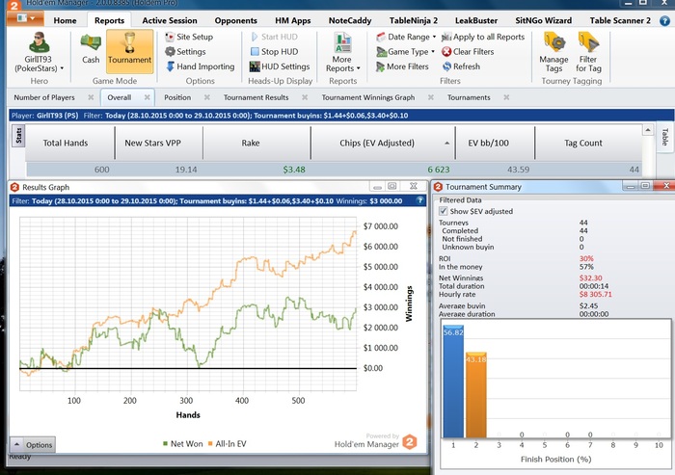Click Results Graph help question icon
675x475 pixels.
click(419, 200)
